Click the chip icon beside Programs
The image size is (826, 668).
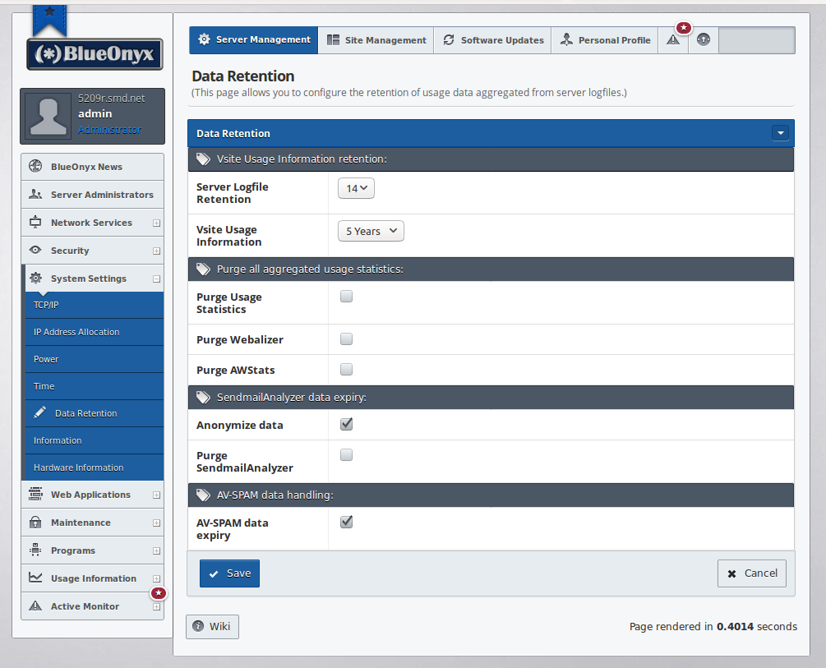click(35, 550)
